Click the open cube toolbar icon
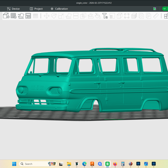Image resolution: width=168 pixels, height=168 pixels. click(x=119, y=16)
